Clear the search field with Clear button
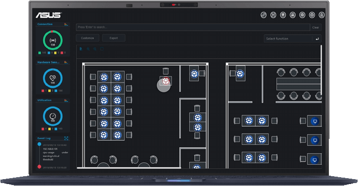Screen dimensions: 358x186 click(x=316, y=27)
